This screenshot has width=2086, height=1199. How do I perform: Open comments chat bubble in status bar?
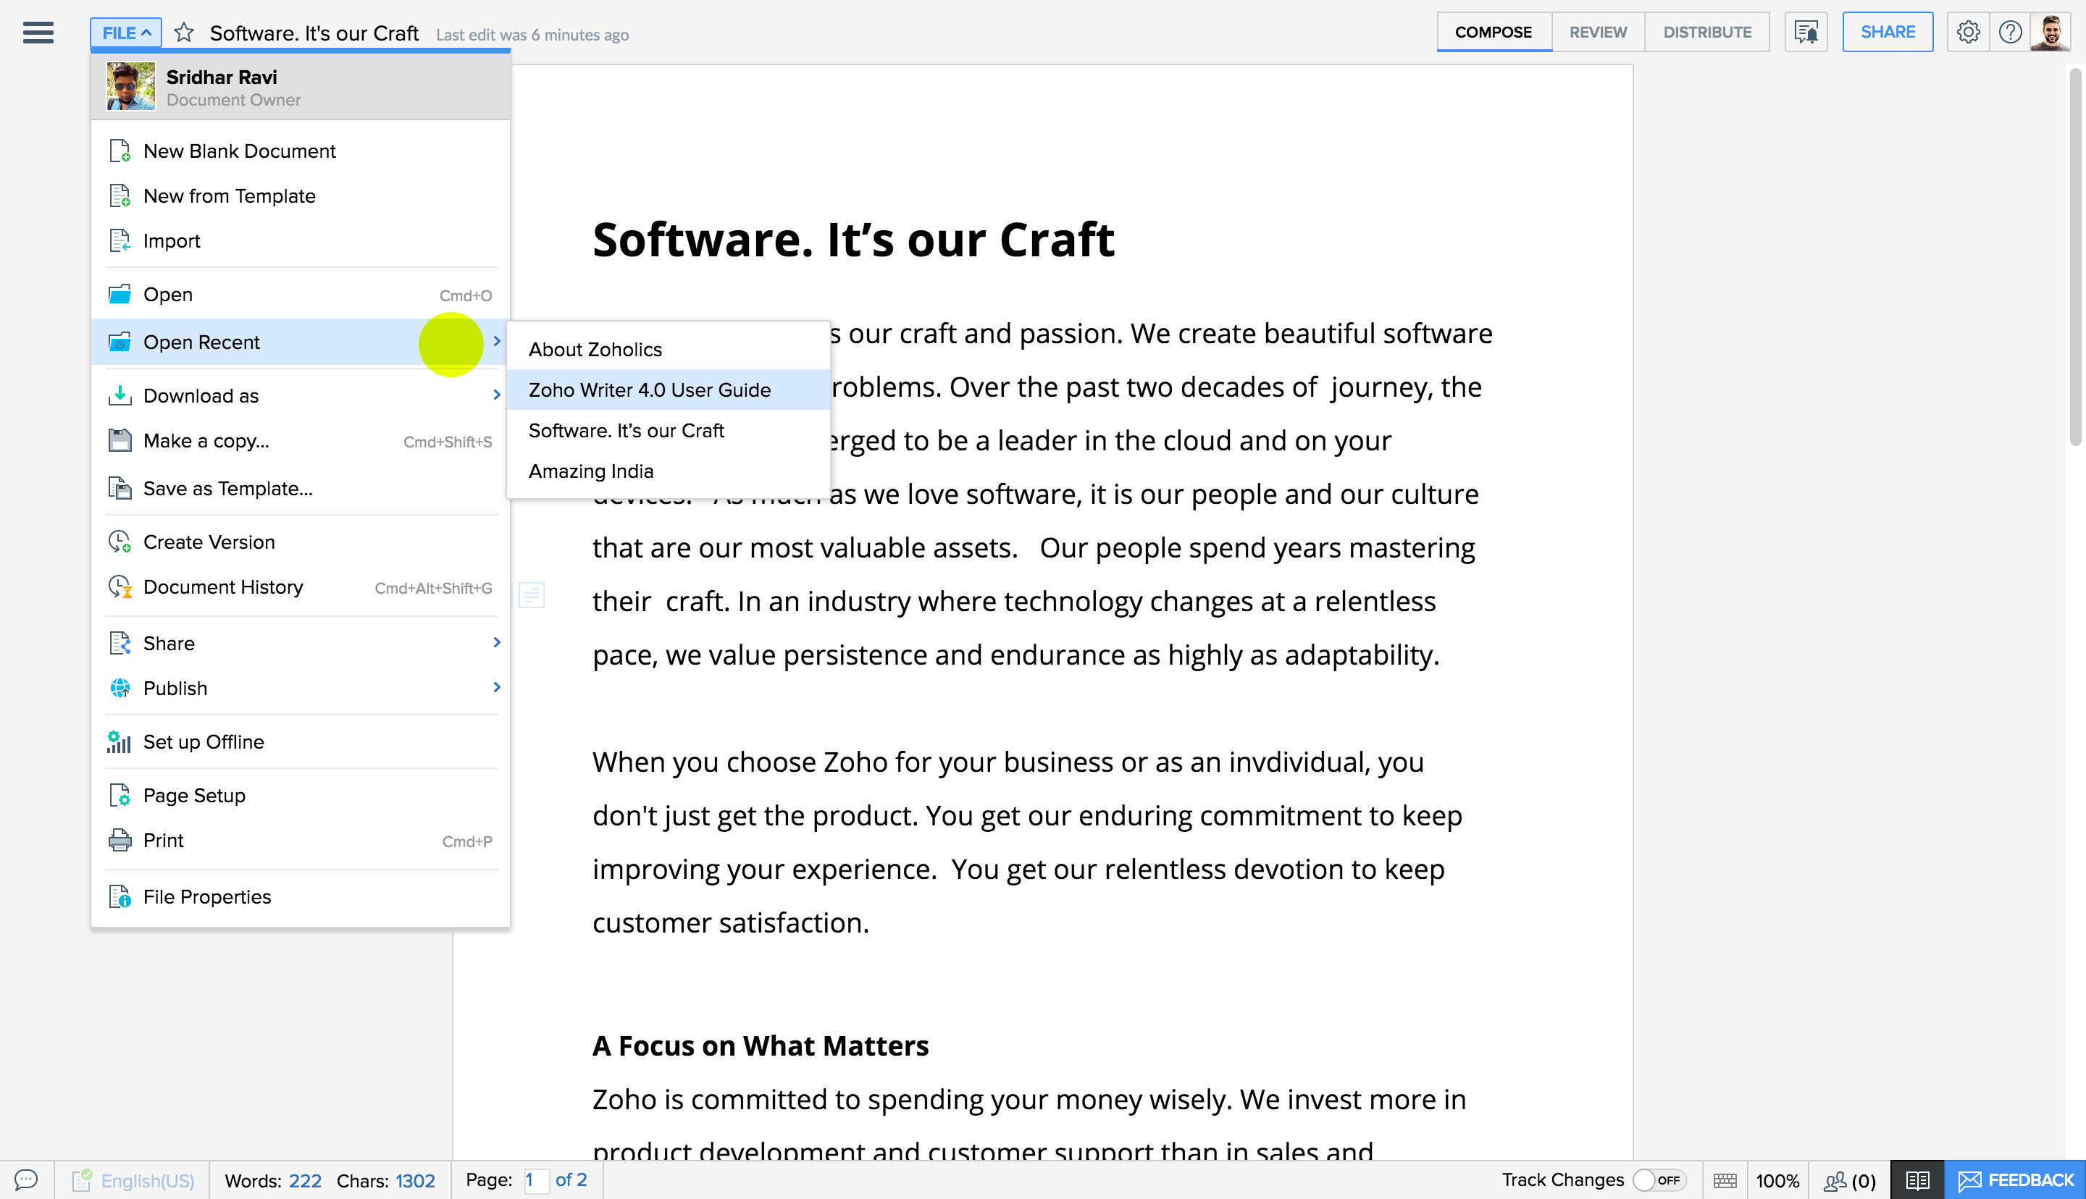point(26,1180)
